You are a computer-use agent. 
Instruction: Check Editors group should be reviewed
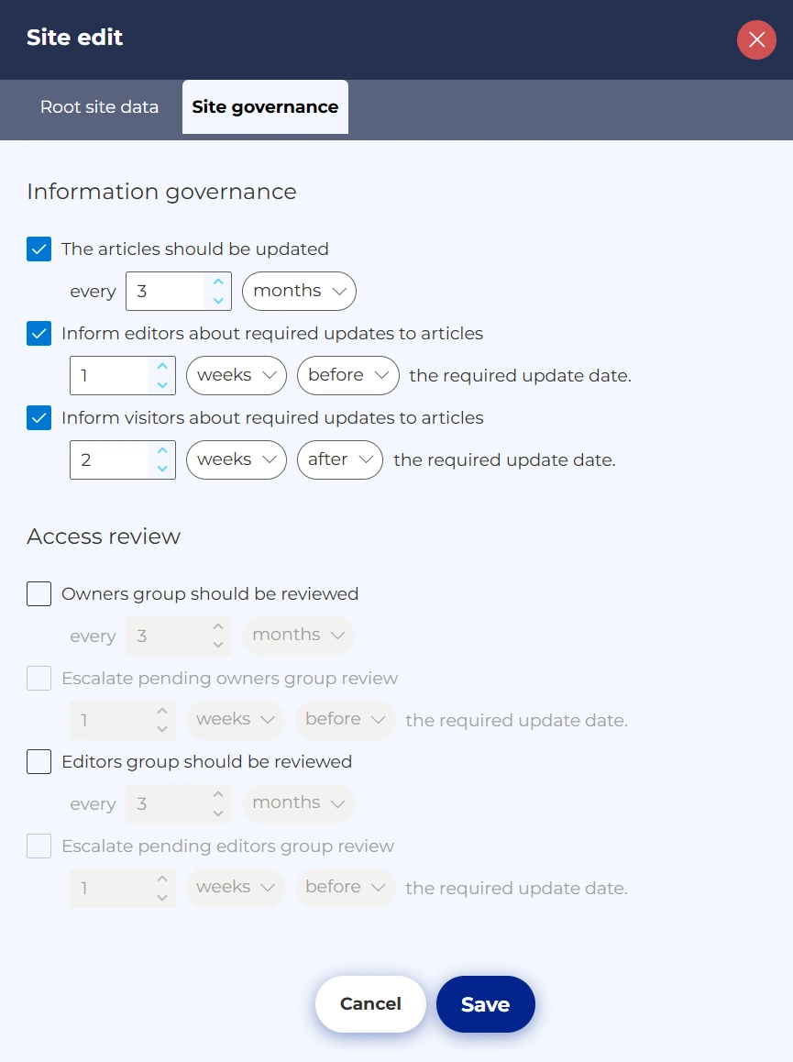39,762
